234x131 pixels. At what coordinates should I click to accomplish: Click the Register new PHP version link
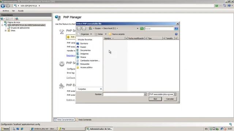71,55
